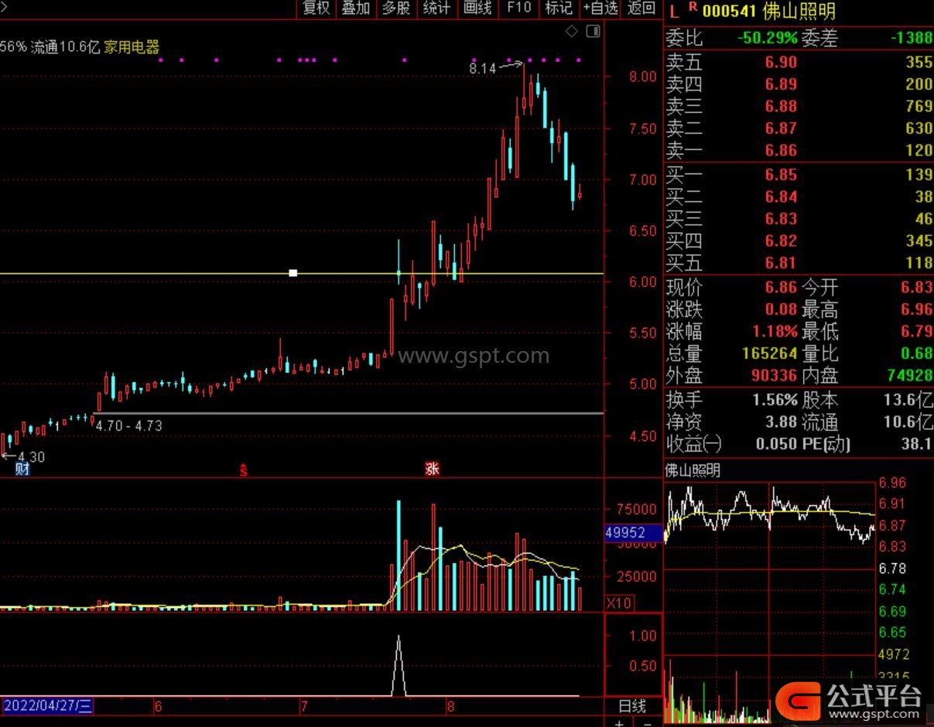Click the stock name 佛山照明 in header

(x=799, y=11)
